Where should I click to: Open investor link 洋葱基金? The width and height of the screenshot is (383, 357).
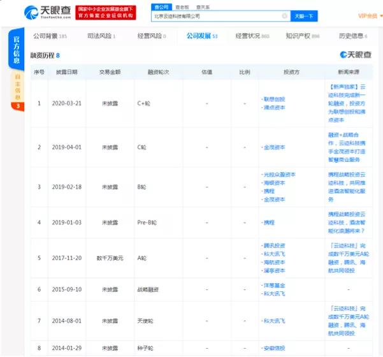point(274,286)
